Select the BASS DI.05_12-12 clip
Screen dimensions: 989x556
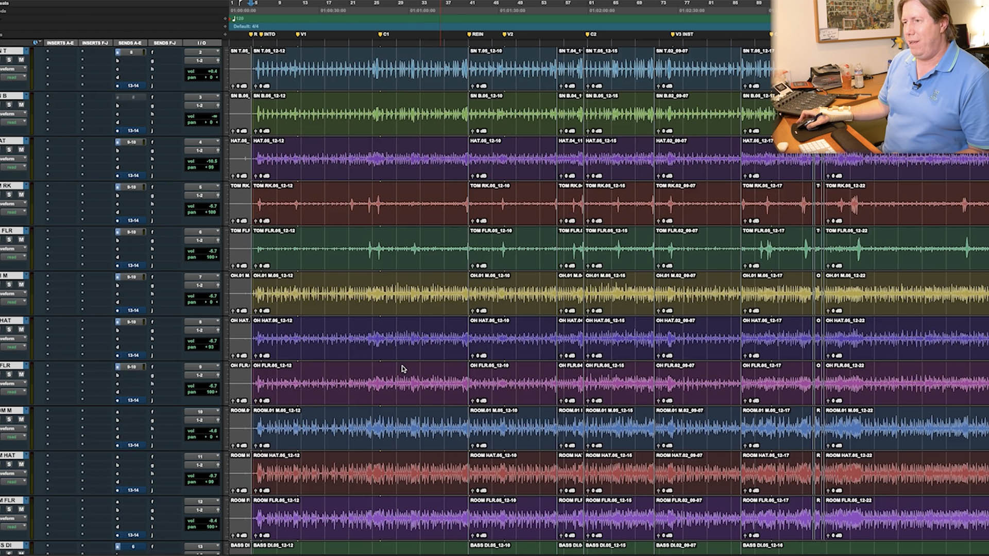360,548
